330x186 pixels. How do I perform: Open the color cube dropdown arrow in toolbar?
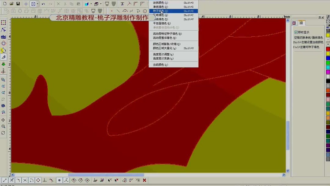tap(90, 3)
